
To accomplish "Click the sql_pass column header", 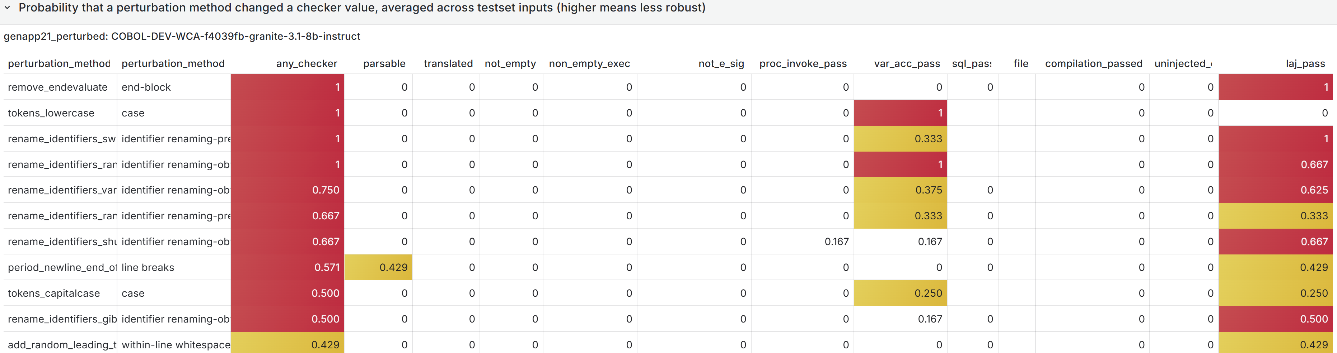I will (x=972, y=63).
